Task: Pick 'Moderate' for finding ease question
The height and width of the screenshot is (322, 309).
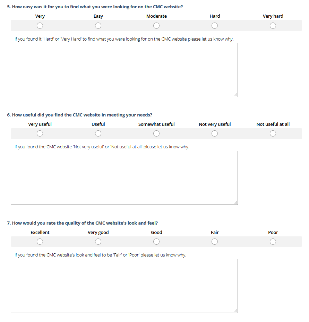Action: pyautogui.click(x=156, y=26)
